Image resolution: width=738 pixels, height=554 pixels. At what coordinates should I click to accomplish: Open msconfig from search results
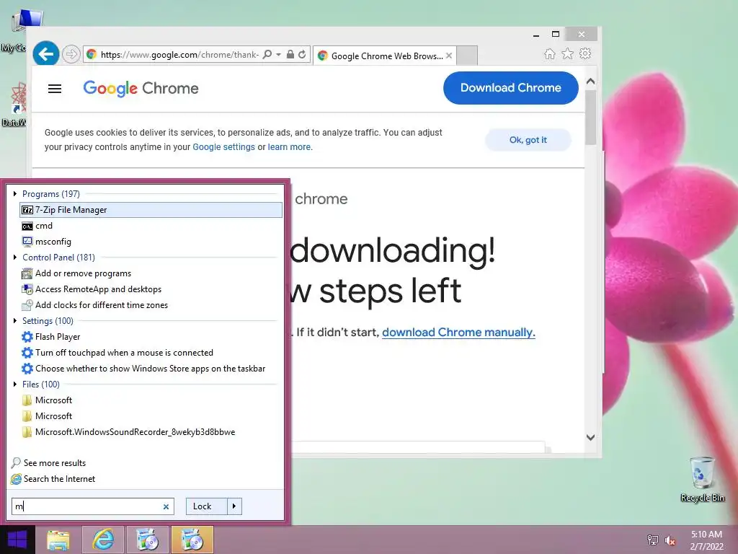[151, 242]
